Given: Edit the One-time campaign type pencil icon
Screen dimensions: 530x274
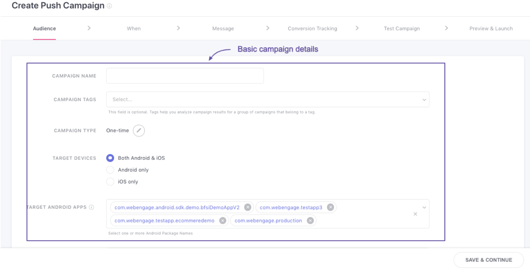Looking at the screenshot, I should click(139, 131).
